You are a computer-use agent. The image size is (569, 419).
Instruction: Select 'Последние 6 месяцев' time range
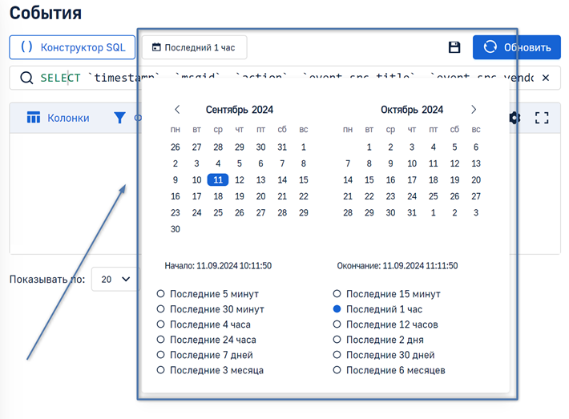[337, 370]
